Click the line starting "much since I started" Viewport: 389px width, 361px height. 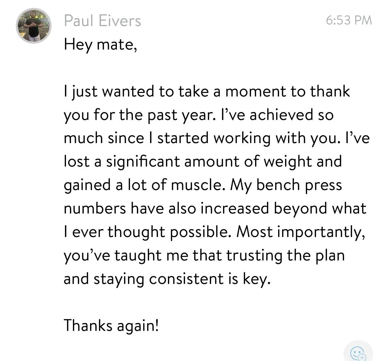216,138
